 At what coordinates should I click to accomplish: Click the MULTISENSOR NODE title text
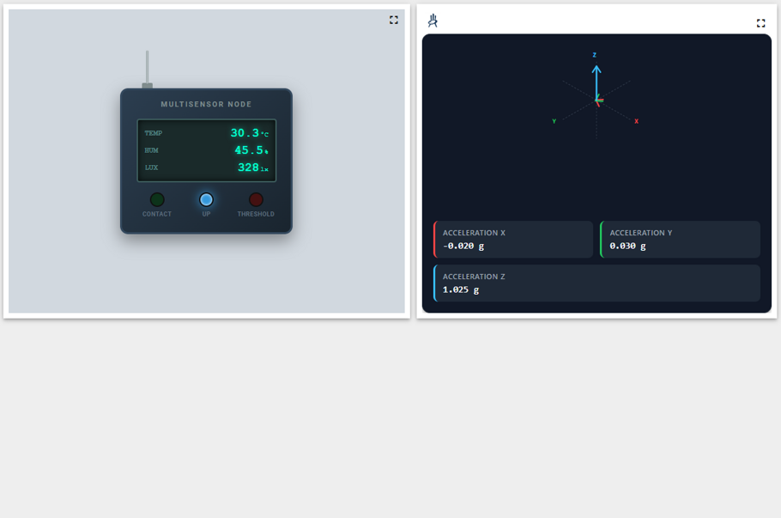click(x=206, y=104)
